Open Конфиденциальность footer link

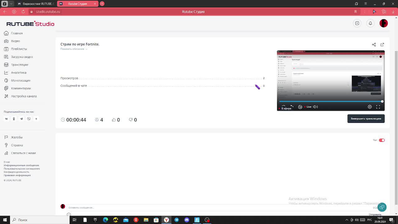click(x=16, y=172)
